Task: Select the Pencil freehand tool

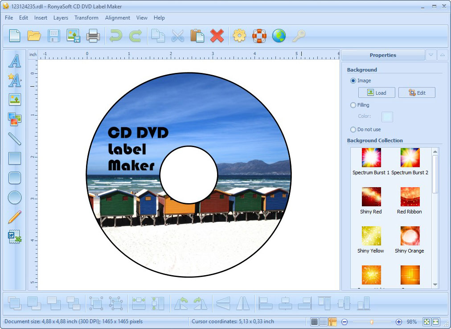Action: coord(15,217)
